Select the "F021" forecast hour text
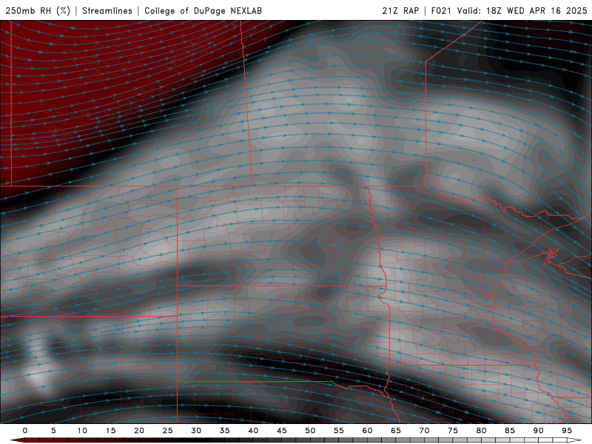 pyautogui.click(x=441, y=10)
